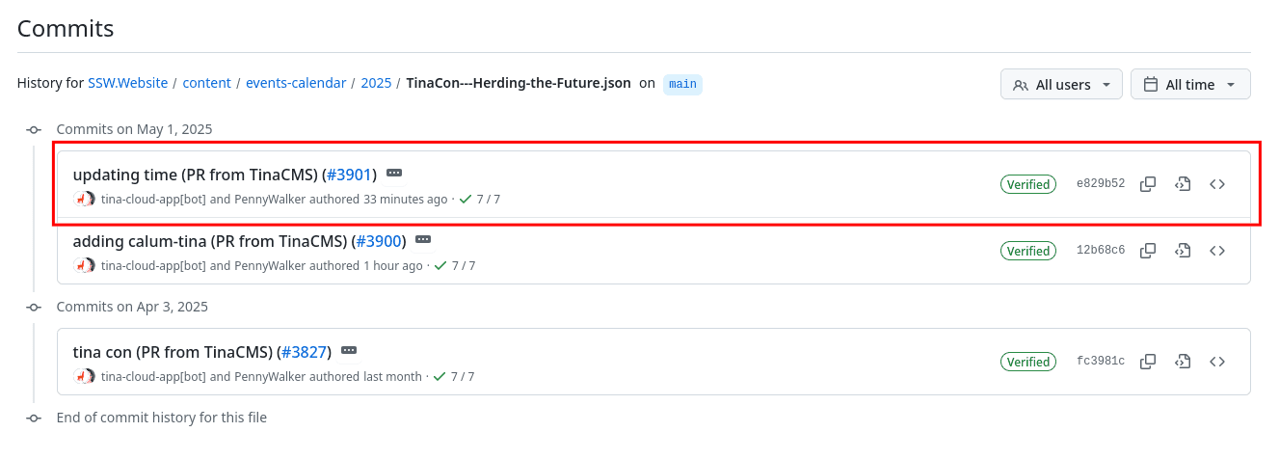Expand description of tina con commit
The height and width of the screenshot is (459, 1279).
click(349, 351)
